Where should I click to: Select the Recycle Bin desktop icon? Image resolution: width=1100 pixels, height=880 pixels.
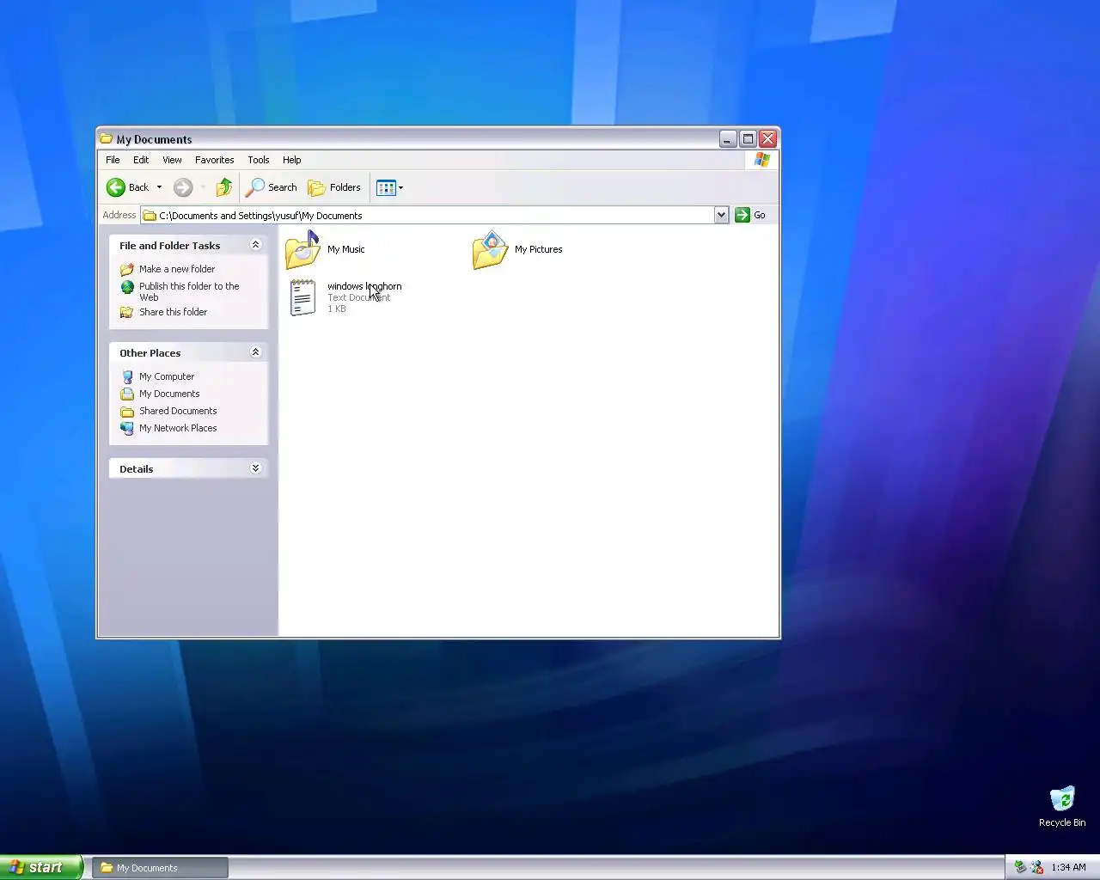point(1062,798)
